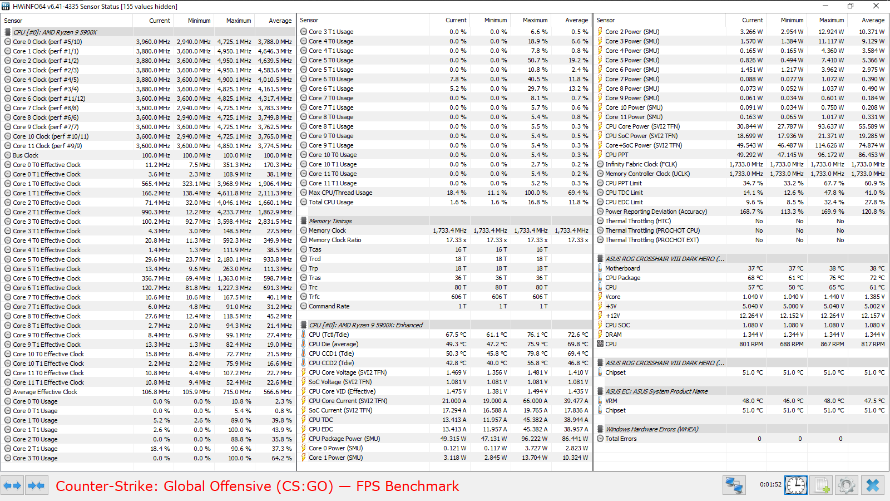Viewport: 890px width, 501px height.
Task: Click the Current column header in left panel
Action: 160,21
